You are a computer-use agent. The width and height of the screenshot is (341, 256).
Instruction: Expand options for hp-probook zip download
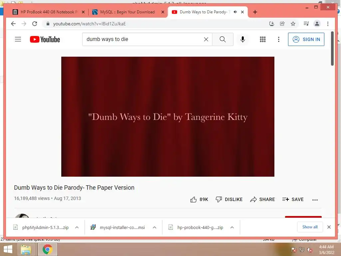pos(232,227)
